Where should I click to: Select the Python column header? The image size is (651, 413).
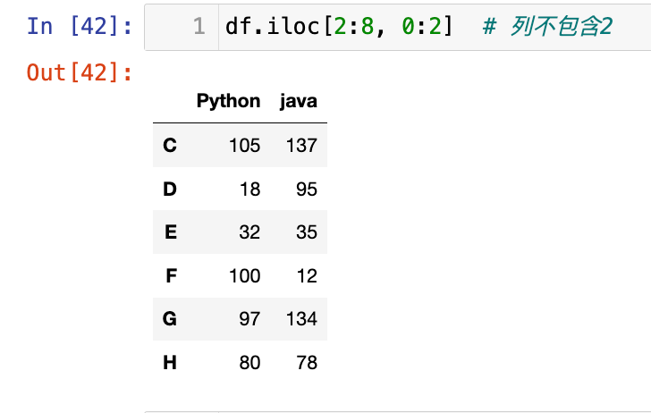click(228, 101)
